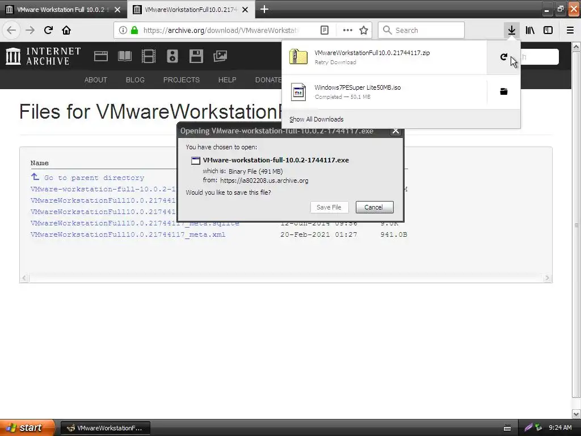Click the forward navigation arrow
The height and width of the screenshot is (436, 581).
[30, 30]
